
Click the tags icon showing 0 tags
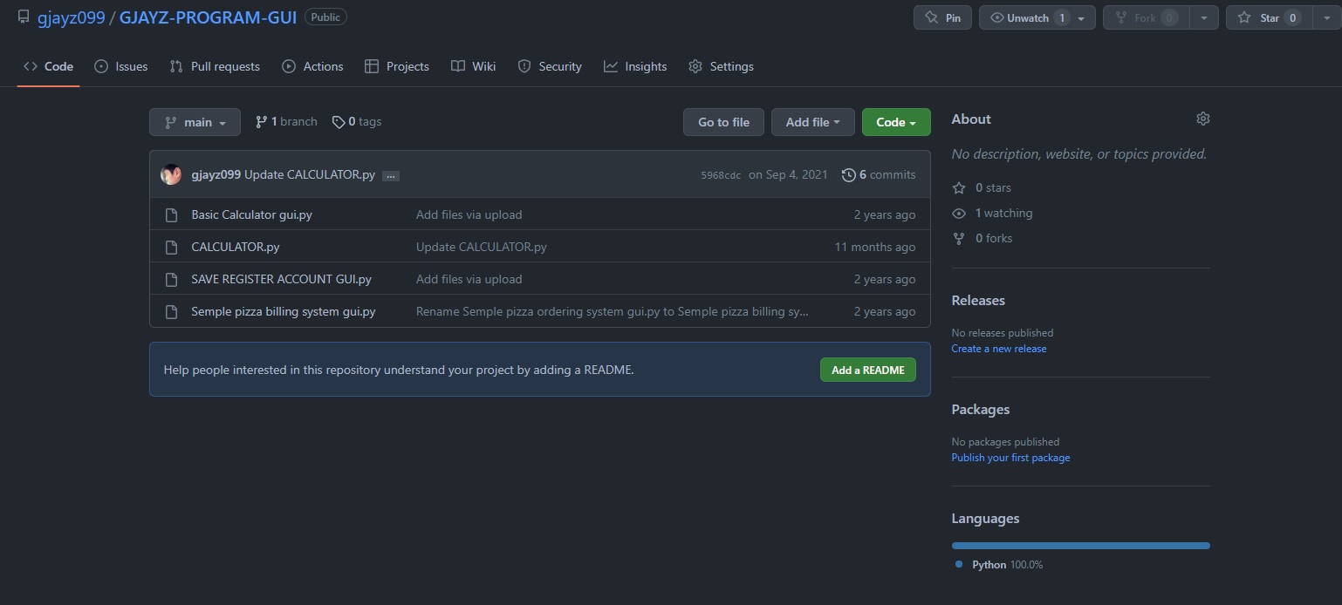(339, 122)
